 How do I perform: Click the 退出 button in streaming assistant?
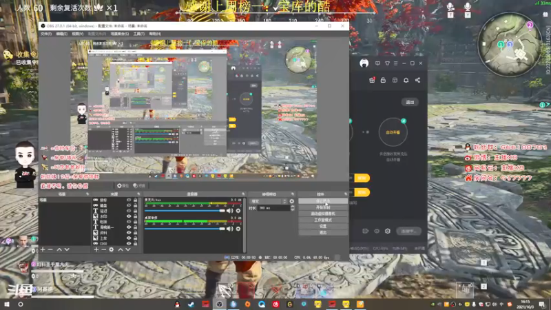pyautogui.click(x=410, y=102)
